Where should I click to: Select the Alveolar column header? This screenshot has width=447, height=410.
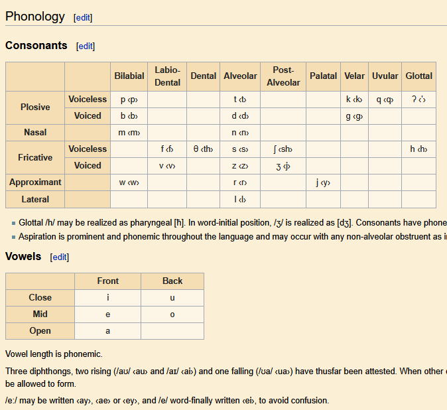coord(240,76)
